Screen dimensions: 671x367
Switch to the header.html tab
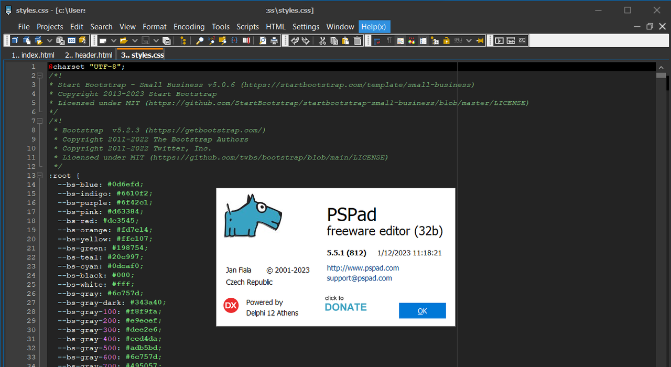[88, 55]
